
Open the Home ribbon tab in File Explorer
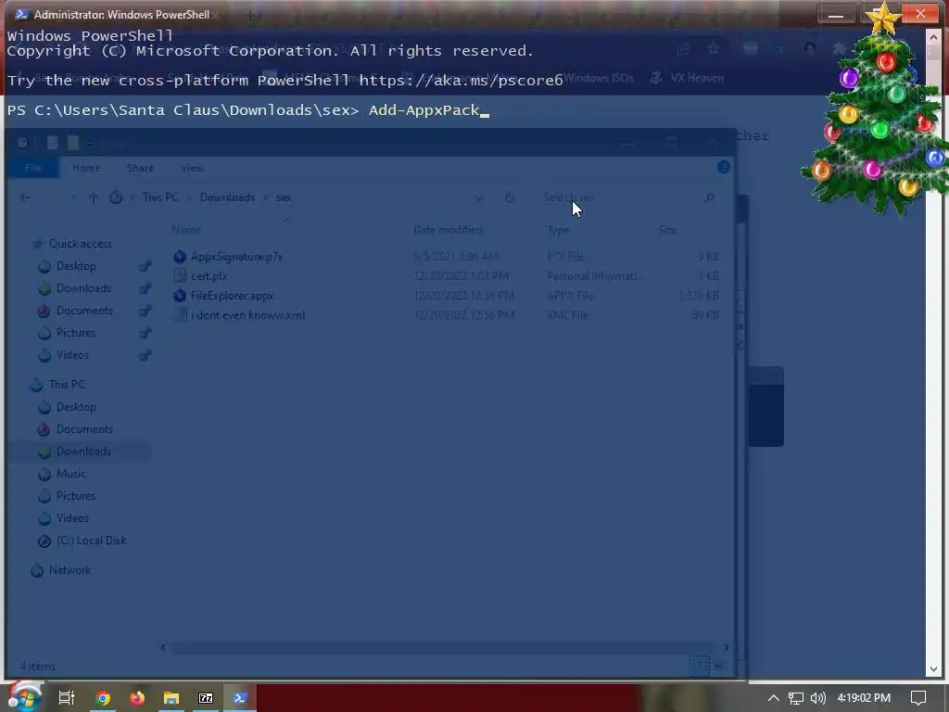86,168
